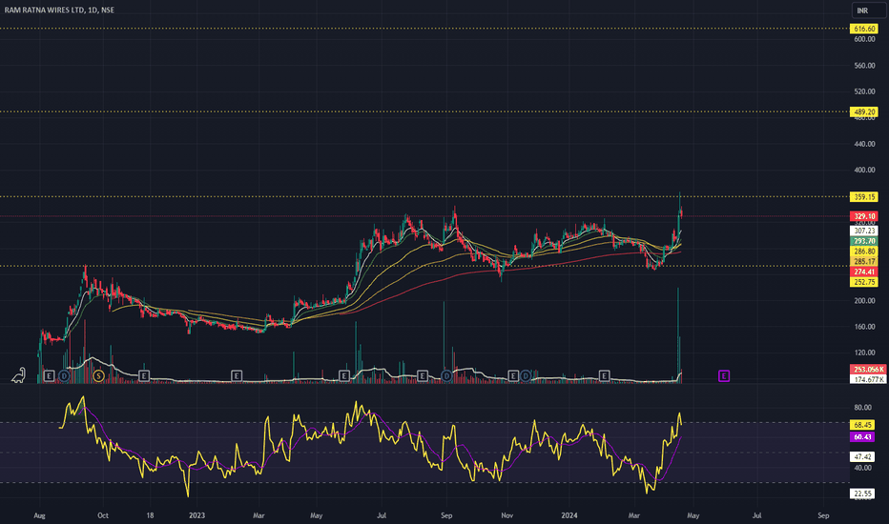Viewport: 889px width, 524px height.
Task: Click the 18 date label on time axis
Action: coord(150,515)
